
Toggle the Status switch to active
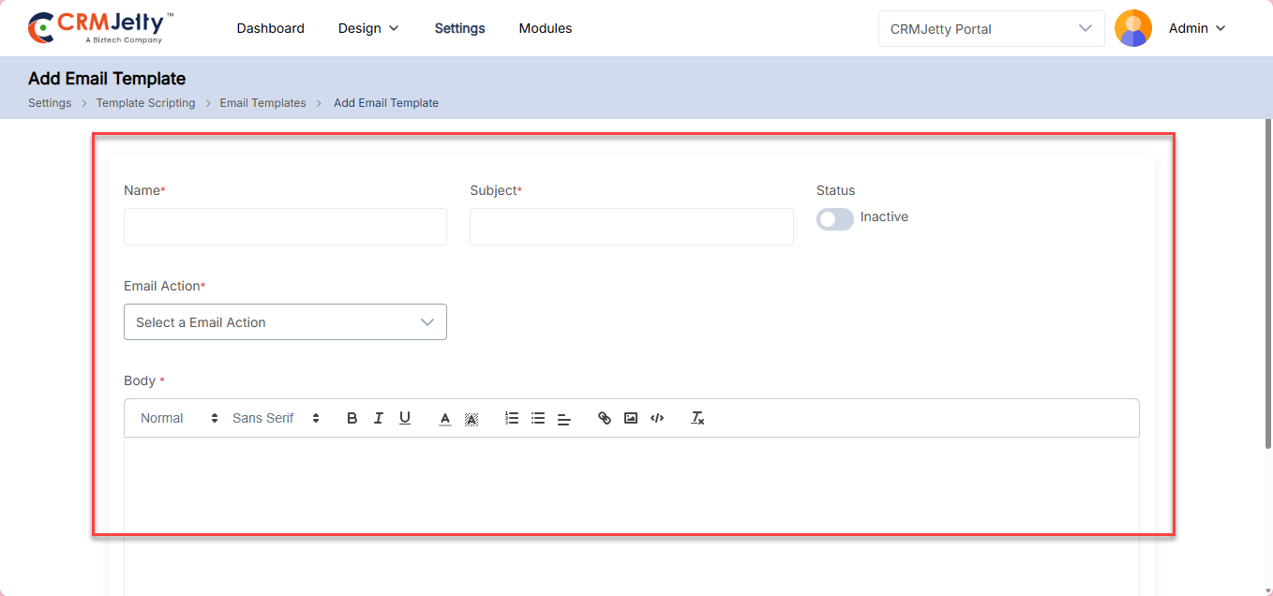(834, 218)
